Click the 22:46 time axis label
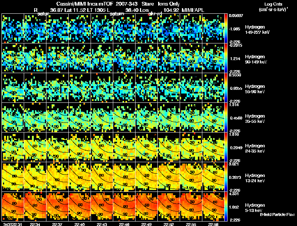Screen dimensions: 297x226 124,224
